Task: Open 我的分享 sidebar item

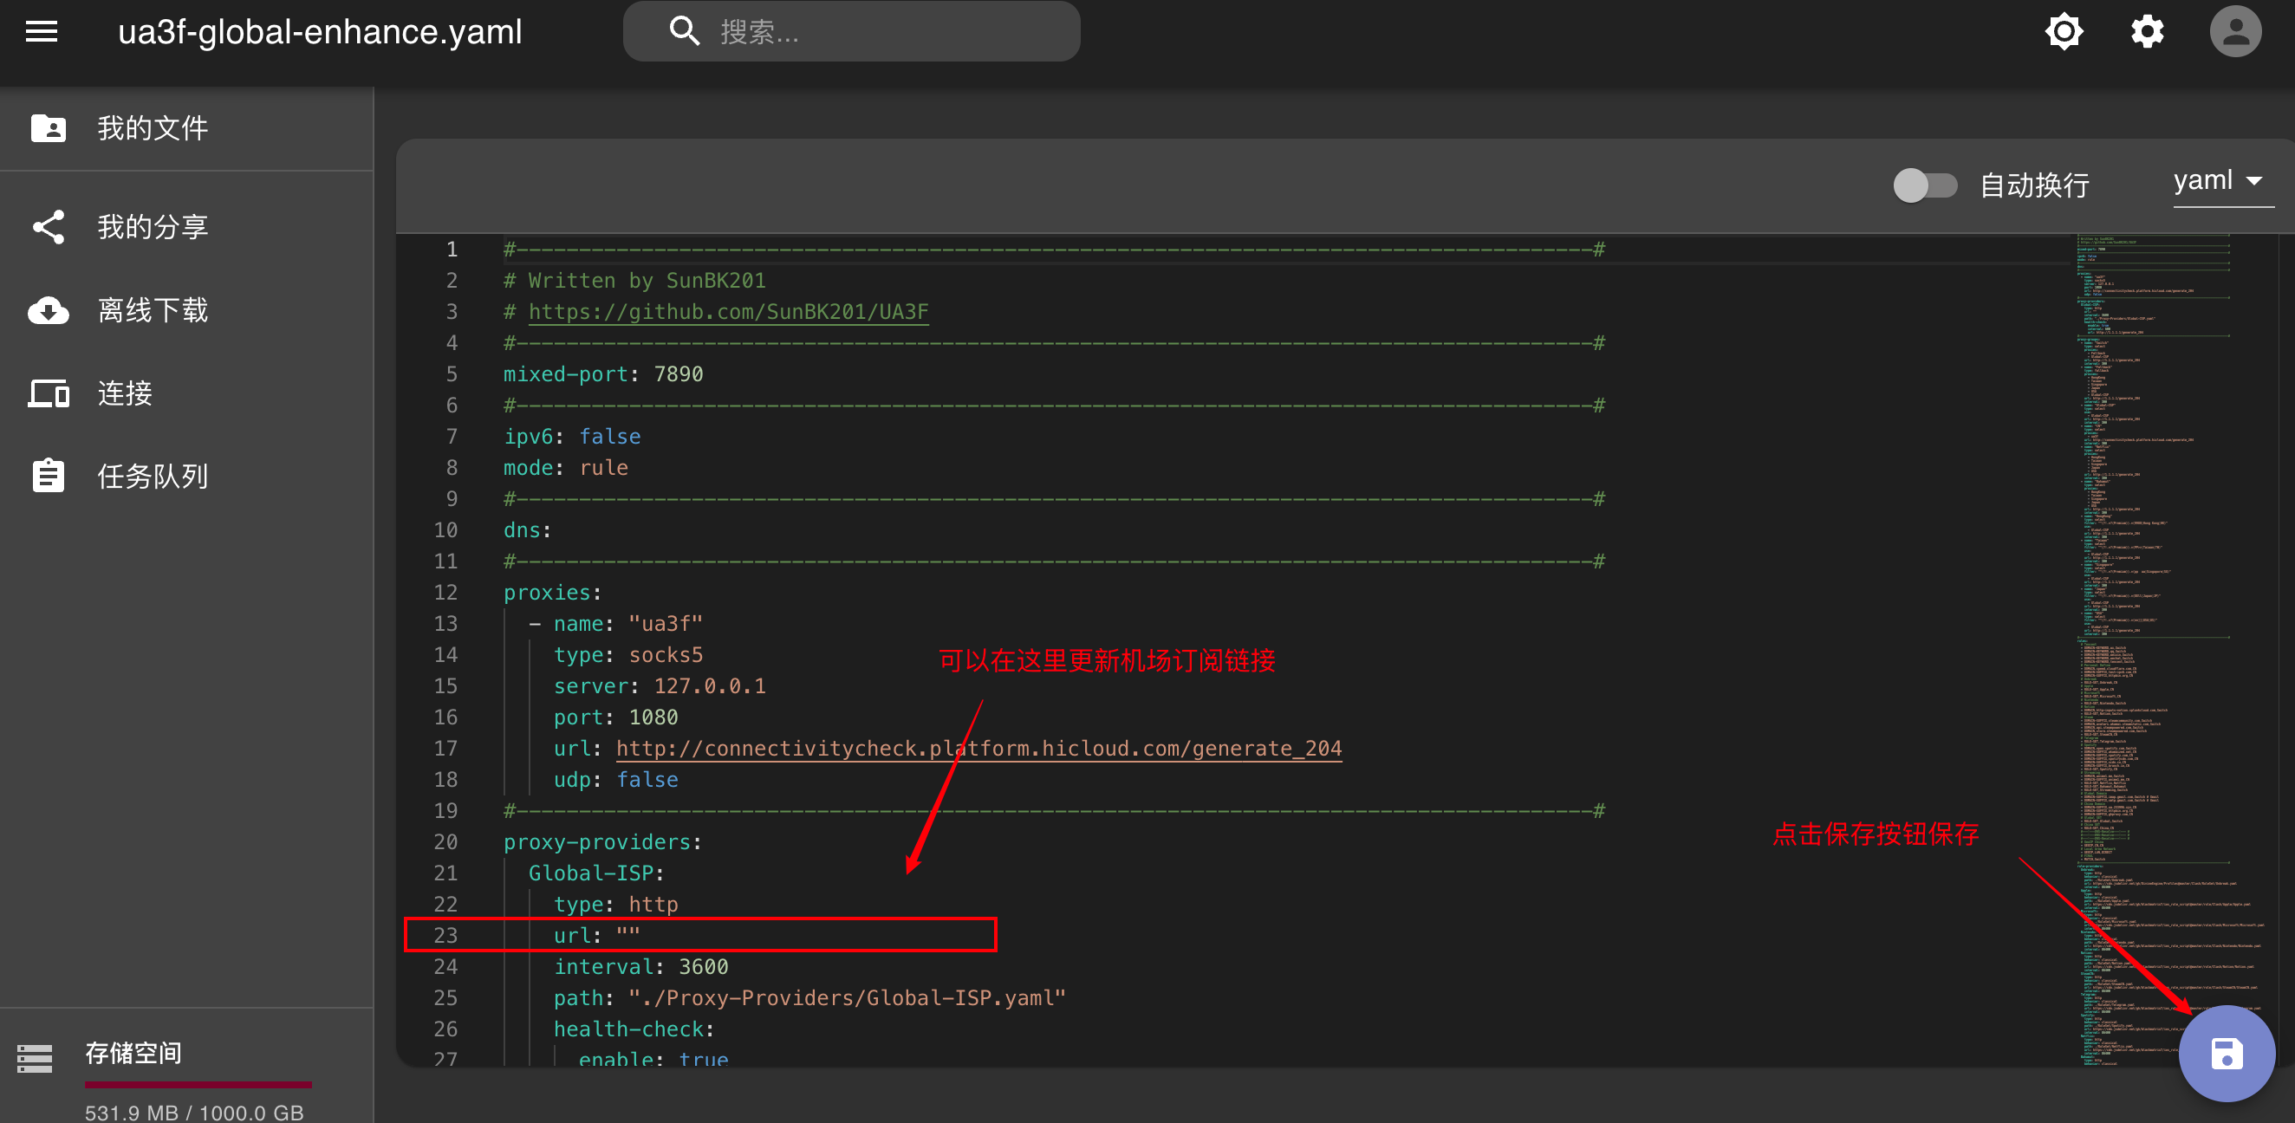Action: [153, 227]
